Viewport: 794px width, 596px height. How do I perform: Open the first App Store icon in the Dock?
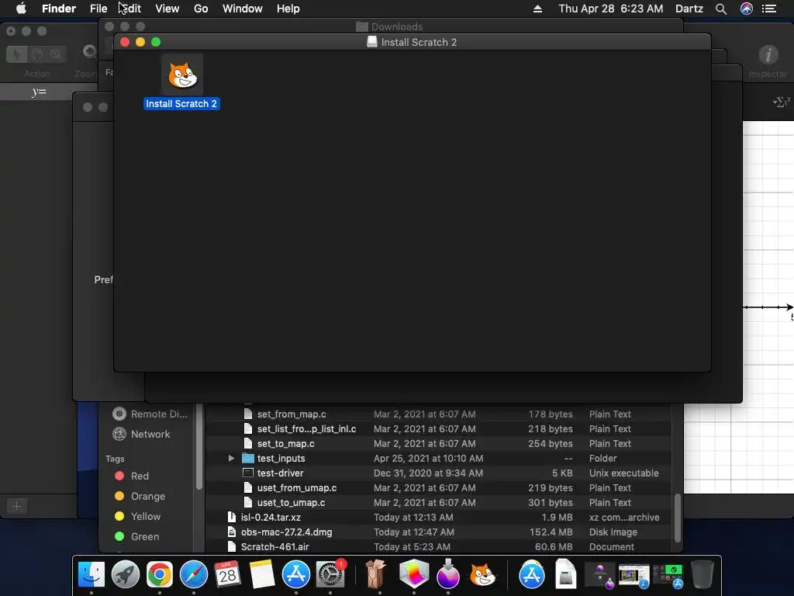pyautogui.click(x=295, y=575)
